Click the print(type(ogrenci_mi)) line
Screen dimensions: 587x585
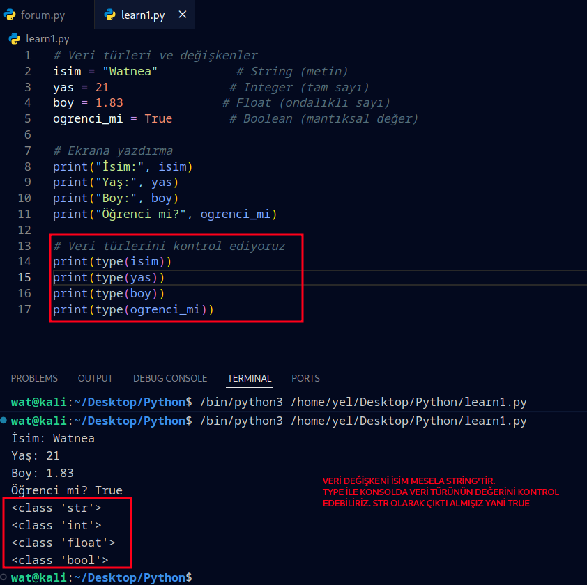tap(133, 310)
